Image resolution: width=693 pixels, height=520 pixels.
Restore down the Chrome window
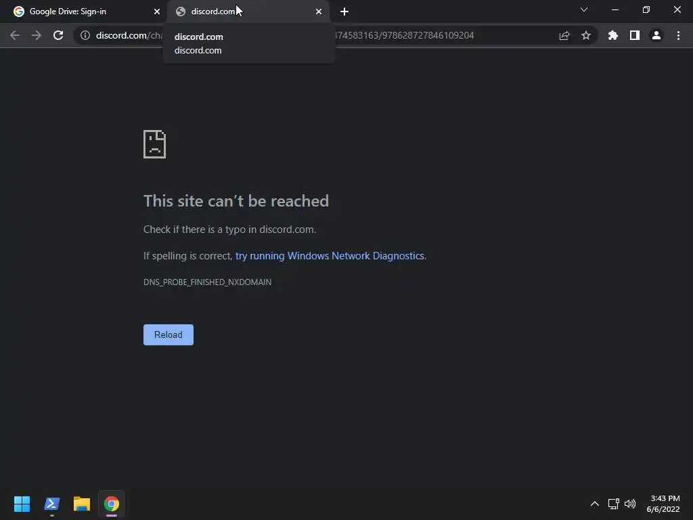pyautogui.click(x=646, y=9)
